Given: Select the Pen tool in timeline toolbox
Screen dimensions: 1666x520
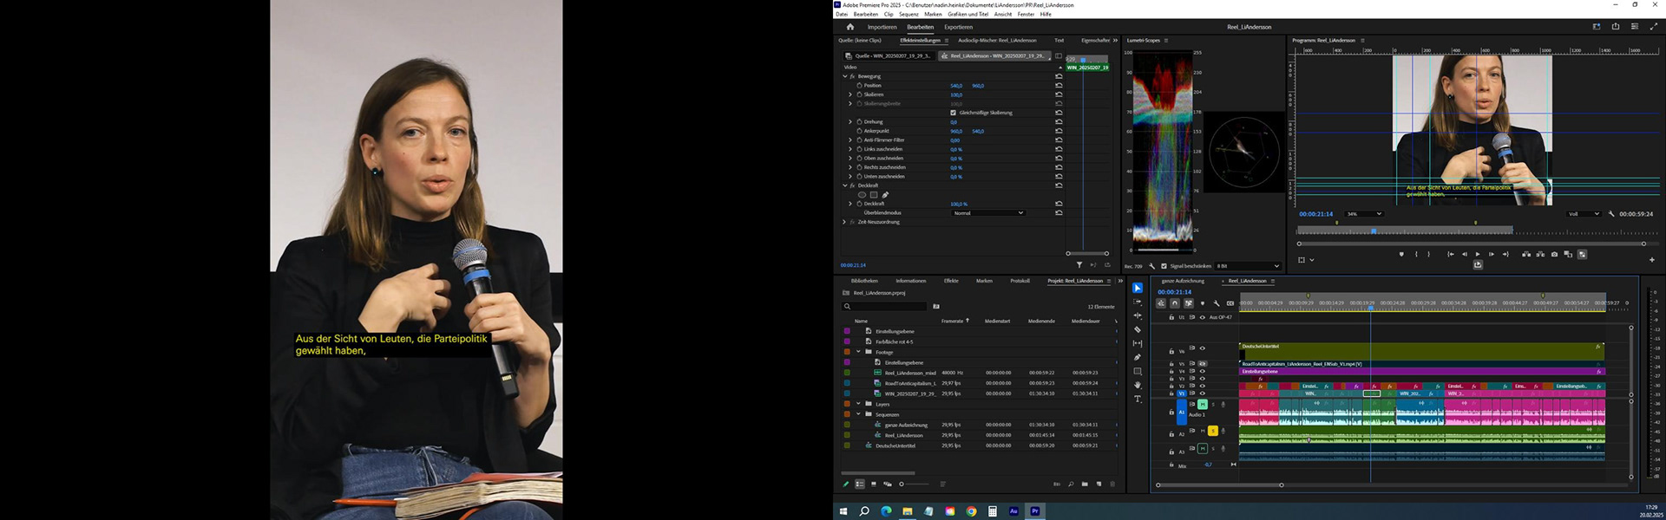Looking at the screenshot, I should point(1138,357).
